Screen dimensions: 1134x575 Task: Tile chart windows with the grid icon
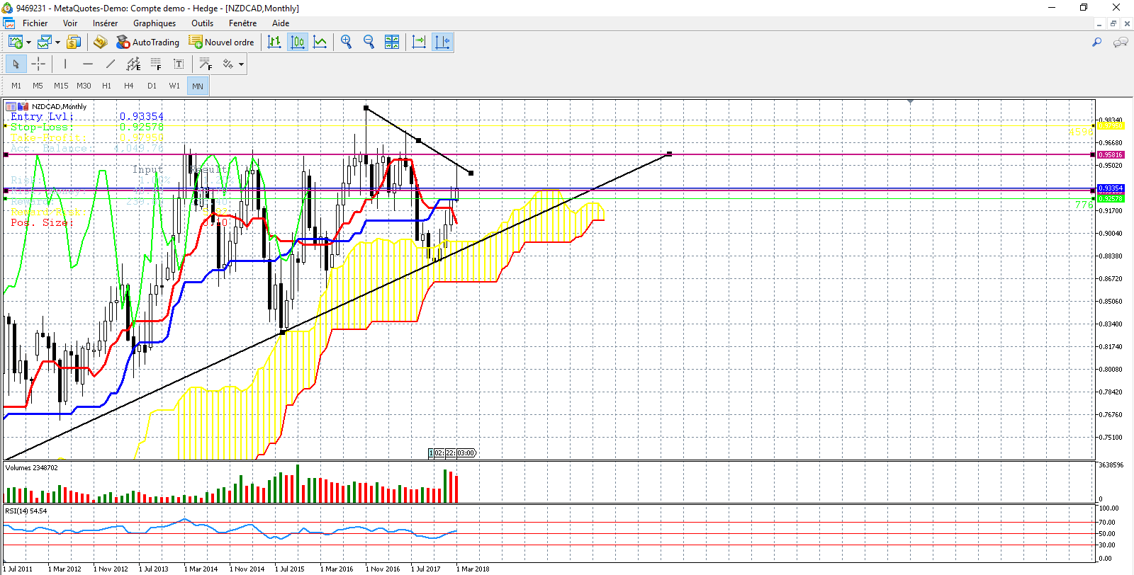click(392, 42)
